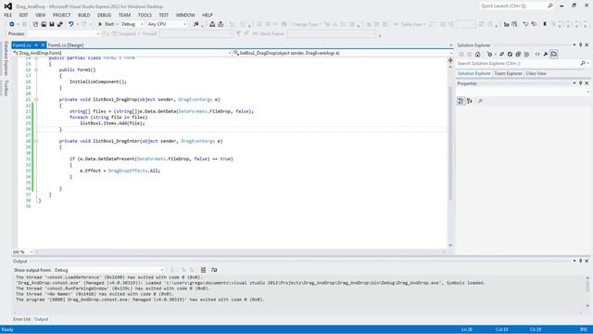This screenshot has height=334, width=593.
Task: Toggle Preview Selected Items in Solution Explorer
Action: point(554,54)
